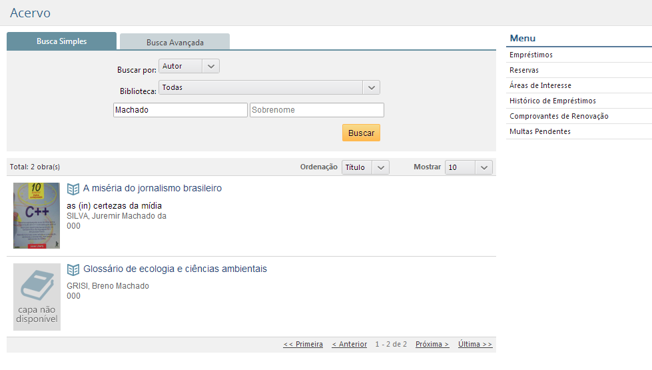Click book icon beside Glossário de ecologia
652x370 pixels.
(73, 269)
